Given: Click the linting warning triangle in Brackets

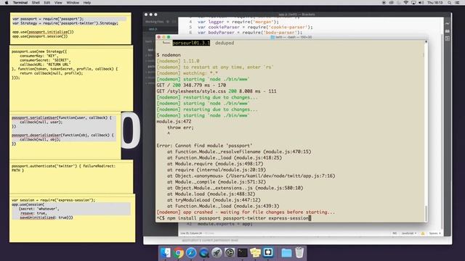Looking at the screenshot, I should (423, 233).
